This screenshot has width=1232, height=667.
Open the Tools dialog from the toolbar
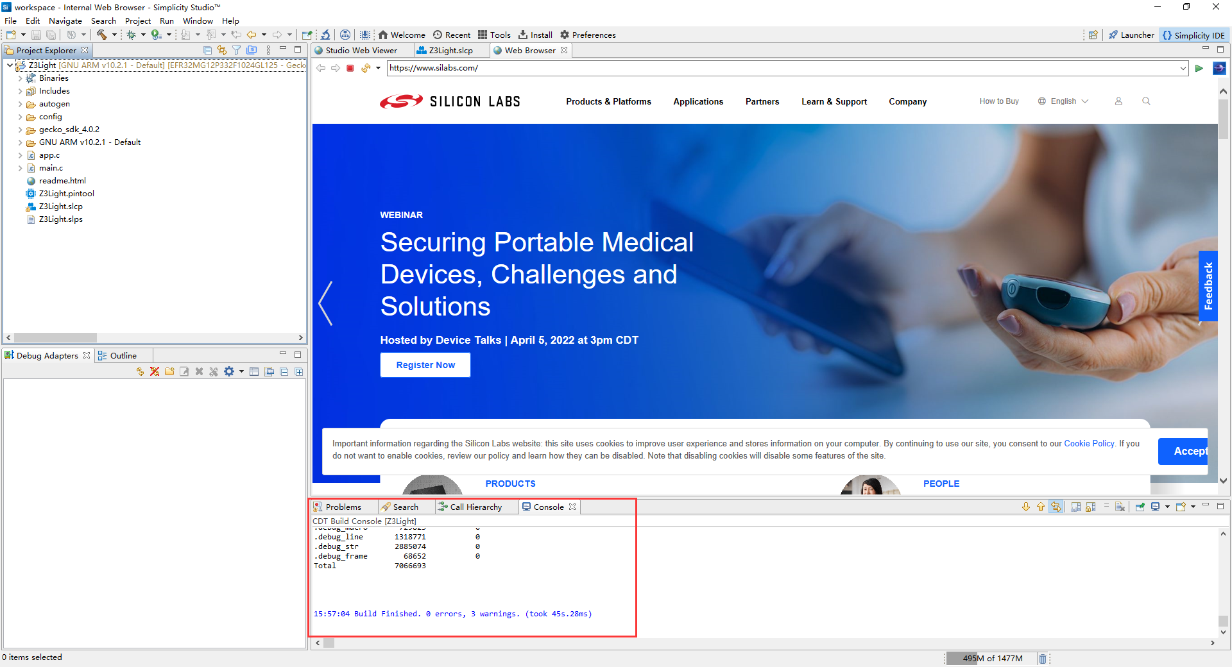tap(494, 35)
